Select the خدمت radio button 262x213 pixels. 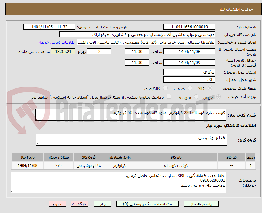tap(190, 88)
